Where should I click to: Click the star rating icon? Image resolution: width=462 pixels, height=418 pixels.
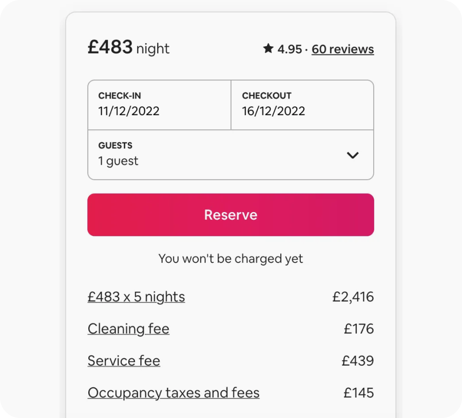(x=268, y=49)
